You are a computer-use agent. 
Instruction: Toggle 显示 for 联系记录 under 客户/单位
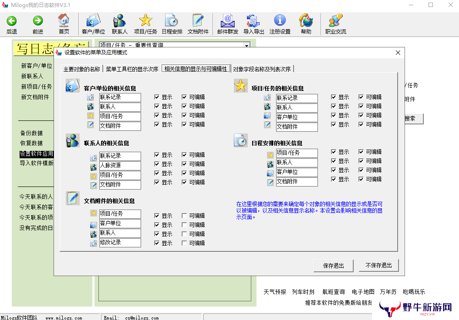click(157, 97)
